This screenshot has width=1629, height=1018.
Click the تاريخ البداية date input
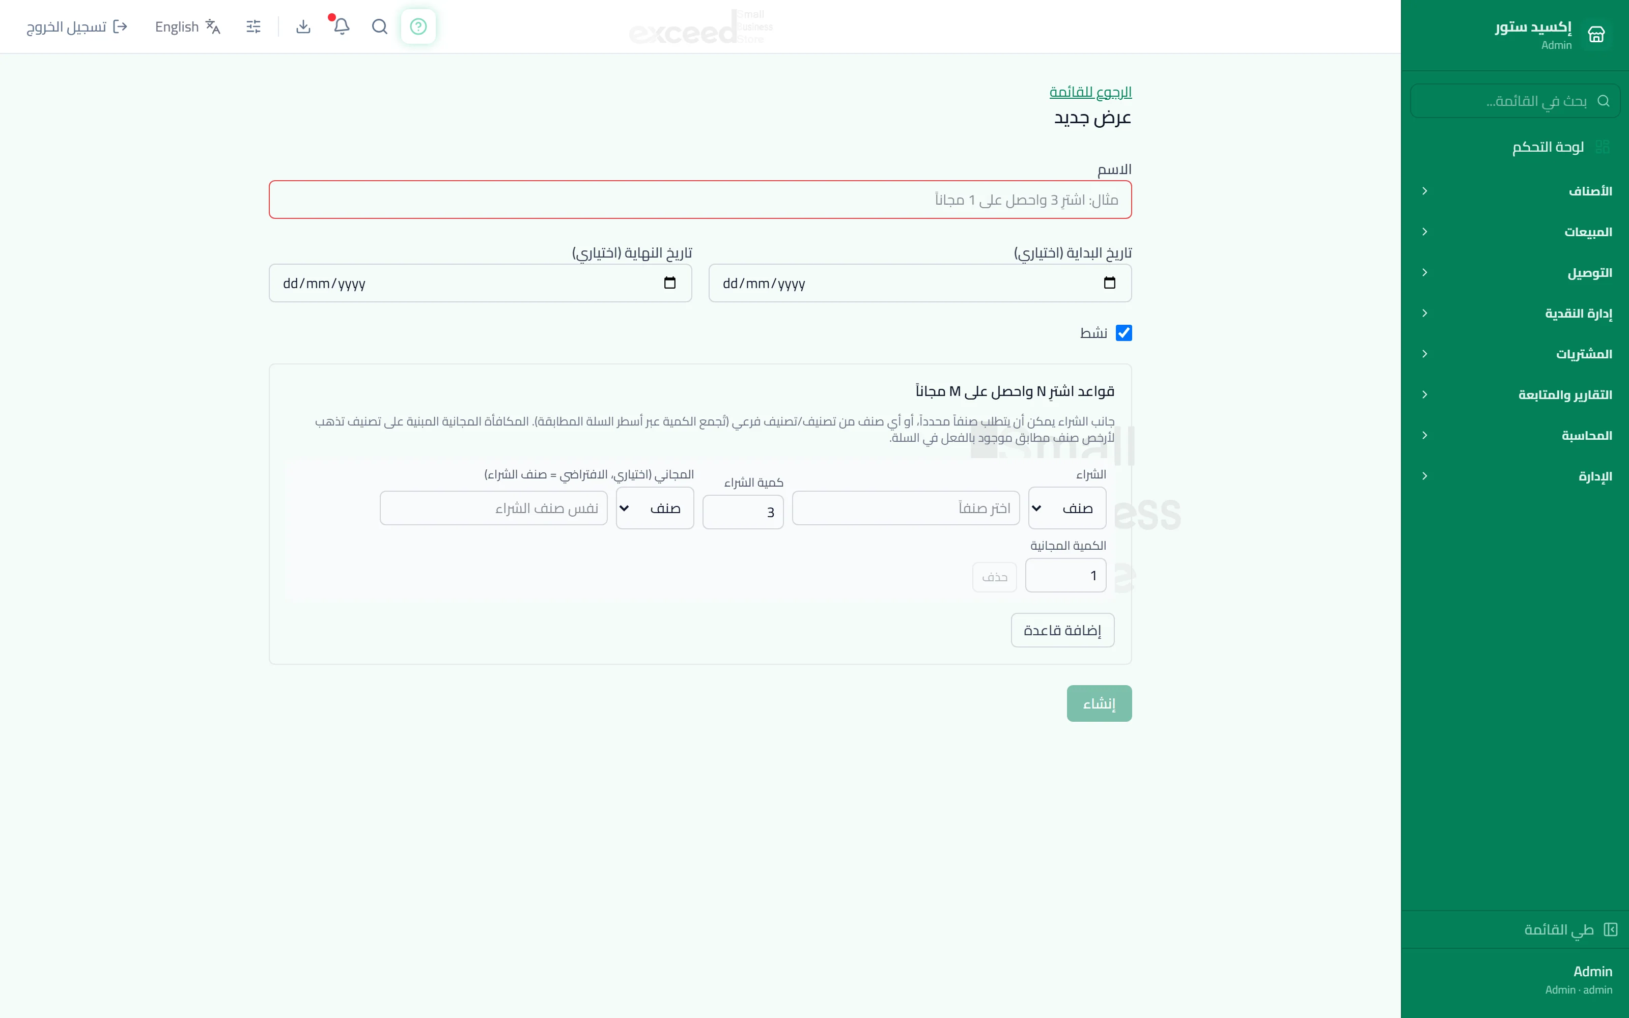[x=920, y=283]
